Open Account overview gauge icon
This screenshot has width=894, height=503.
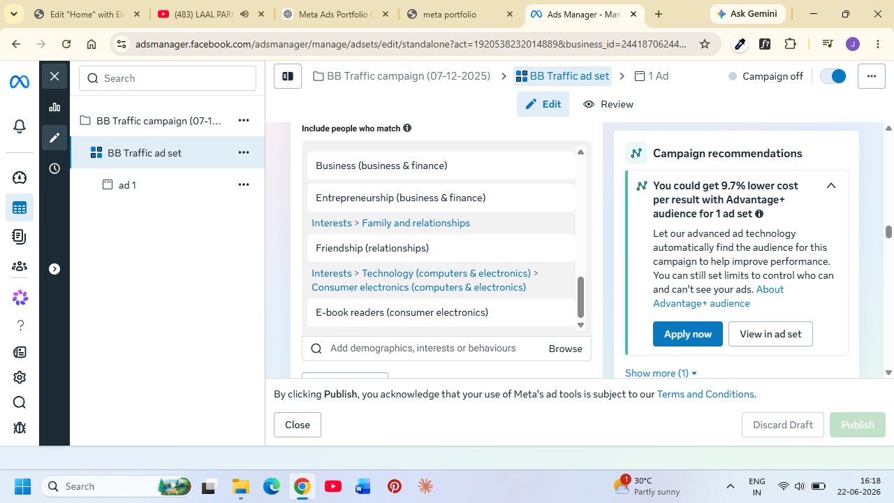coord(20,177)
